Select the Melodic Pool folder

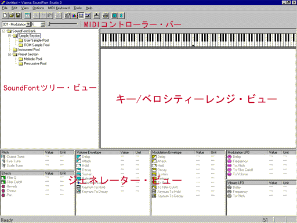pyautogui.click(x=30, y=59)
